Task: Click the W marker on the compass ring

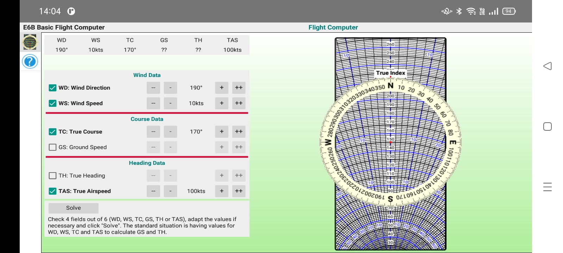Action: (x=328, y=142)
